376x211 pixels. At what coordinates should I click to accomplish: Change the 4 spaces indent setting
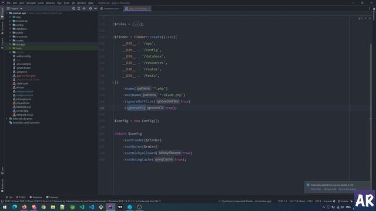328,201
